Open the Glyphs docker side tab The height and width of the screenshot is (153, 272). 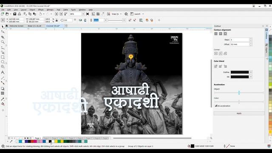[266, 49]
